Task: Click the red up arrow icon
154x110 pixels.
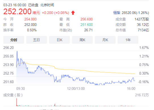Action: click(x=73, y=13)
